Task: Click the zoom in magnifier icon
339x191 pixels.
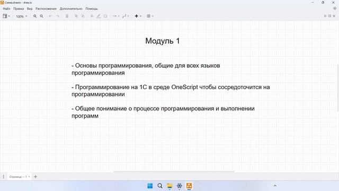Action: 35,16
